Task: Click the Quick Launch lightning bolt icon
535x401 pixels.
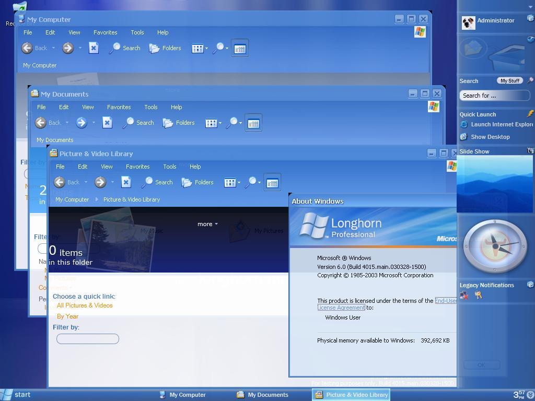Action: [x=530, y=113]
